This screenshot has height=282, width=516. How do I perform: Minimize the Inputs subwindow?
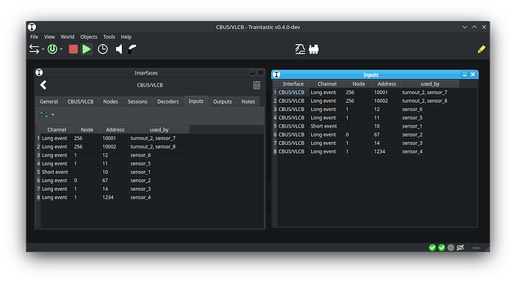click(464, 75)
